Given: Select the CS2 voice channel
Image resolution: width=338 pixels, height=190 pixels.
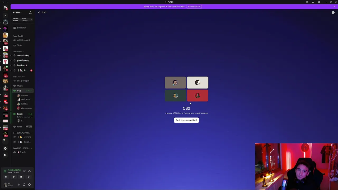Looking at the screenshot, I should [23, 91].
